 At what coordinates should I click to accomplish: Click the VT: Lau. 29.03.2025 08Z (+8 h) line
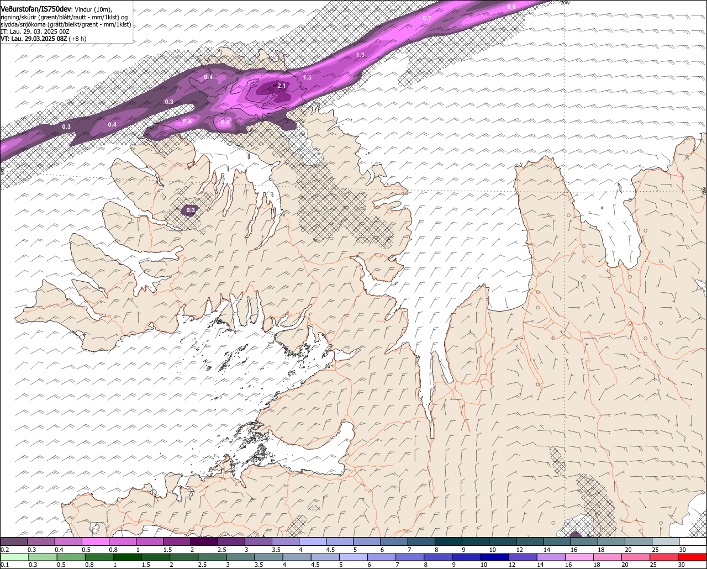pos(43,39)
